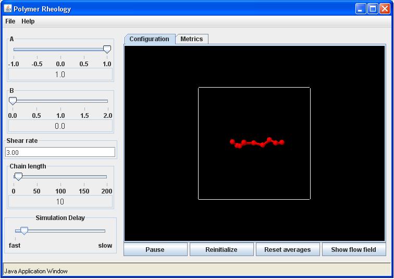
Task: Click the B value field showing 0.0
Action: click(60, 126)
